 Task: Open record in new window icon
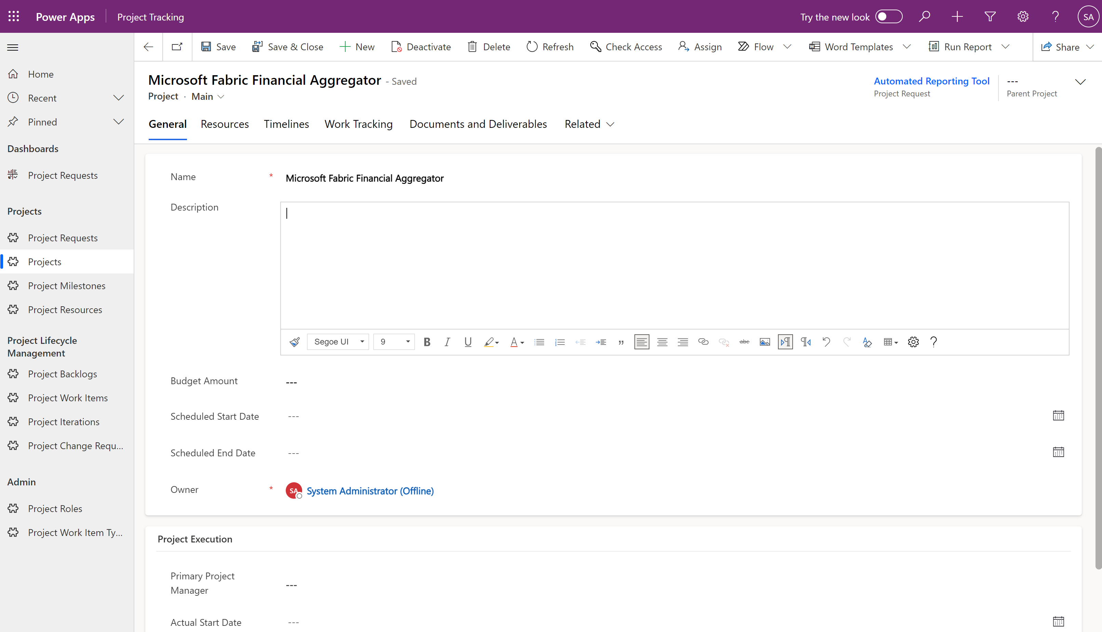tap(177, 47)
